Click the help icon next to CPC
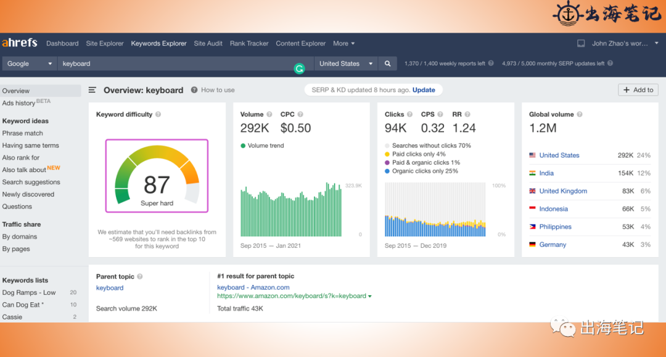 coord(300,115)
